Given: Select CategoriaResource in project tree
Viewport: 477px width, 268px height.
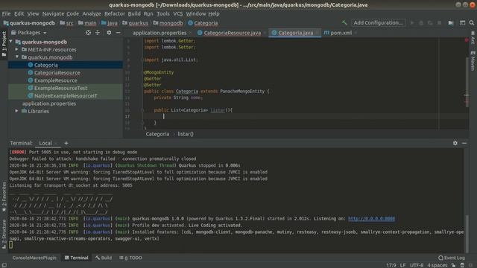Looking at the screenshot, I should tap(57, 73).
